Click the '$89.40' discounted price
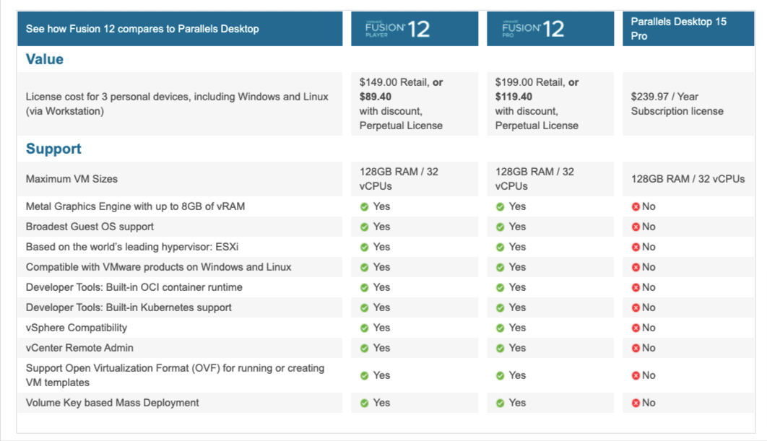Viewport: 767px width, 441px height. coord(375,97)
